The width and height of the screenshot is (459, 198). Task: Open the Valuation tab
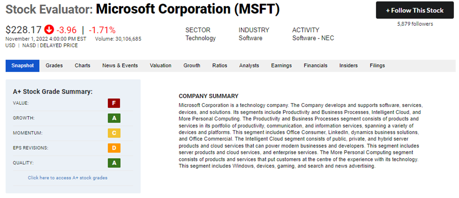[161, 66]
